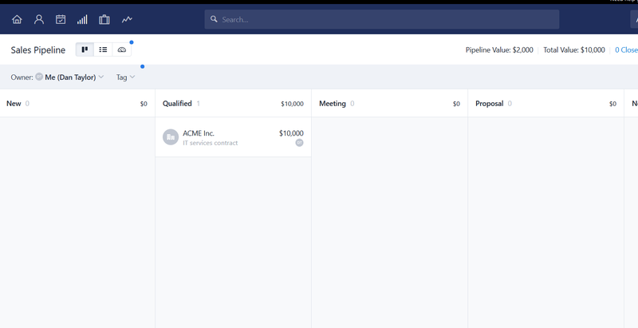
Task: Open the Contacts person icon
Action: coord(38,19)
